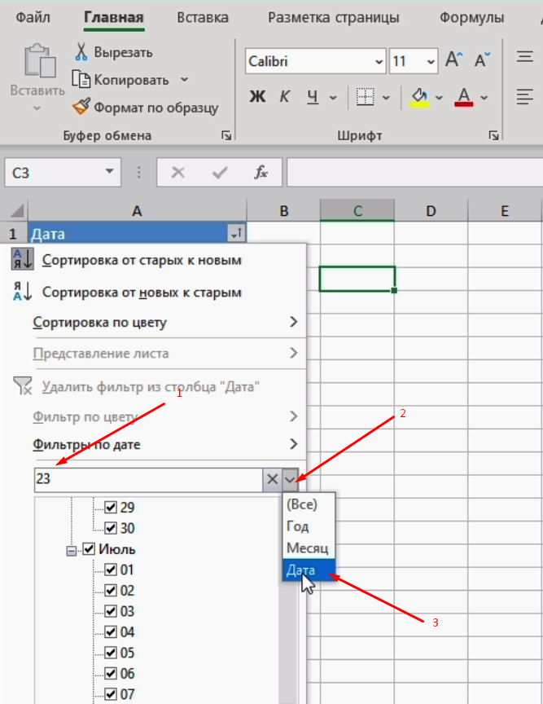
Task: Open font color dropdown arrow
Action: (484, 98)
